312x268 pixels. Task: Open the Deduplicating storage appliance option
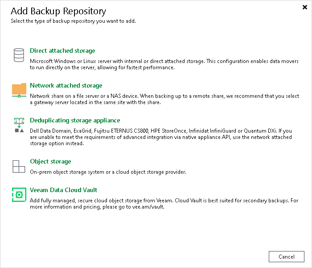coord(75,121)
